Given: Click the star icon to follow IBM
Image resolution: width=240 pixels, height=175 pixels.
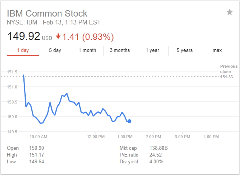Looking at the screenshot, I should (229, 12).
